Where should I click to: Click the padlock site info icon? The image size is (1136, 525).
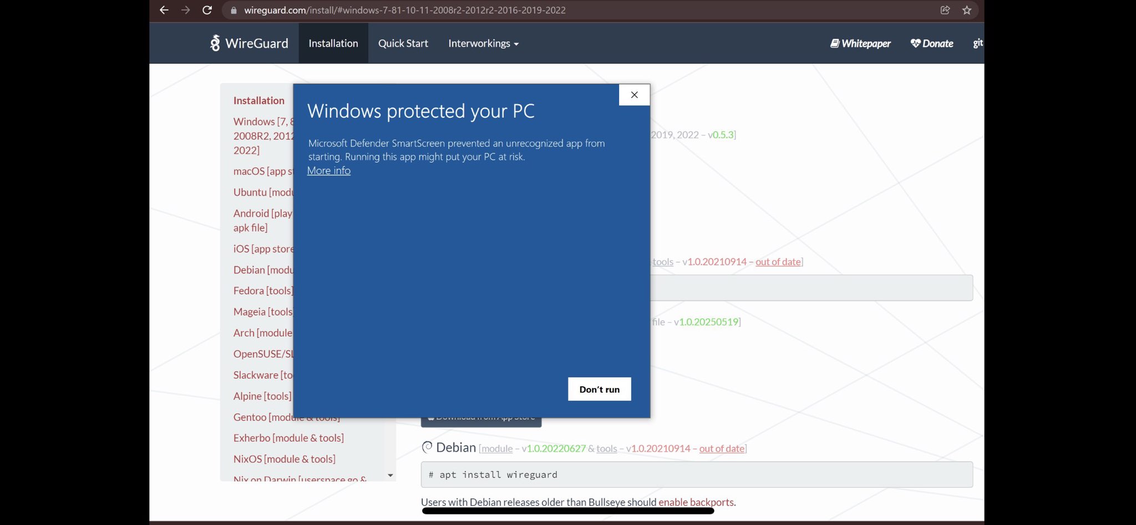pos(234,10)
